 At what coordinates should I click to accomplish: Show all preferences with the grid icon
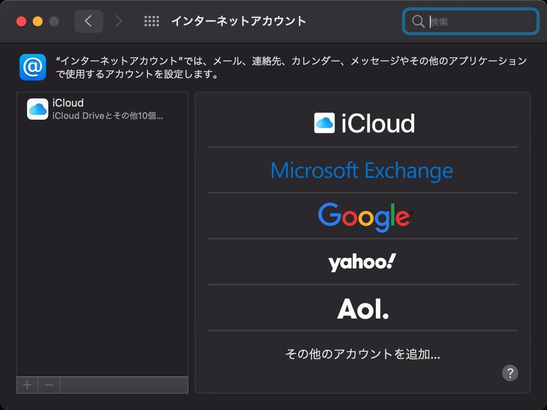coord(151,21)
